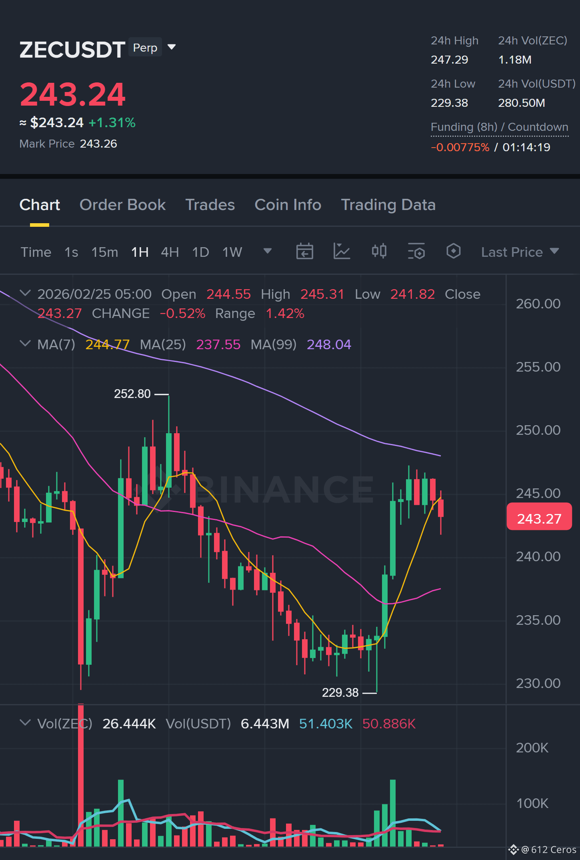Select the 1D timeframe
The width and height of the screenshot is (580, 860).
[x=201, y=252]
